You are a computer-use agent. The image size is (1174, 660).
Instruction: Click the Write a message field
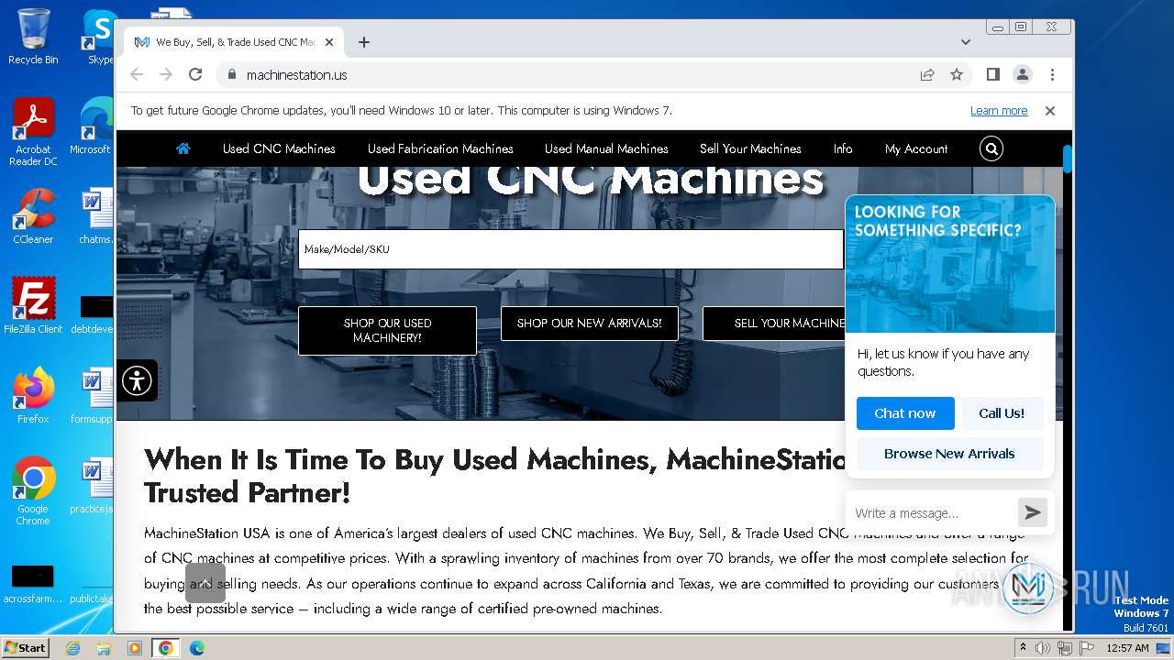point(932,513)
